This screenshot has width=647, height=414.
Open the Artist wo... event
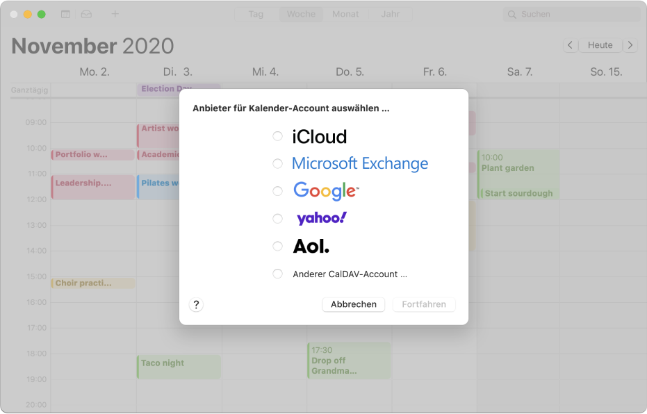click(159, 135)
